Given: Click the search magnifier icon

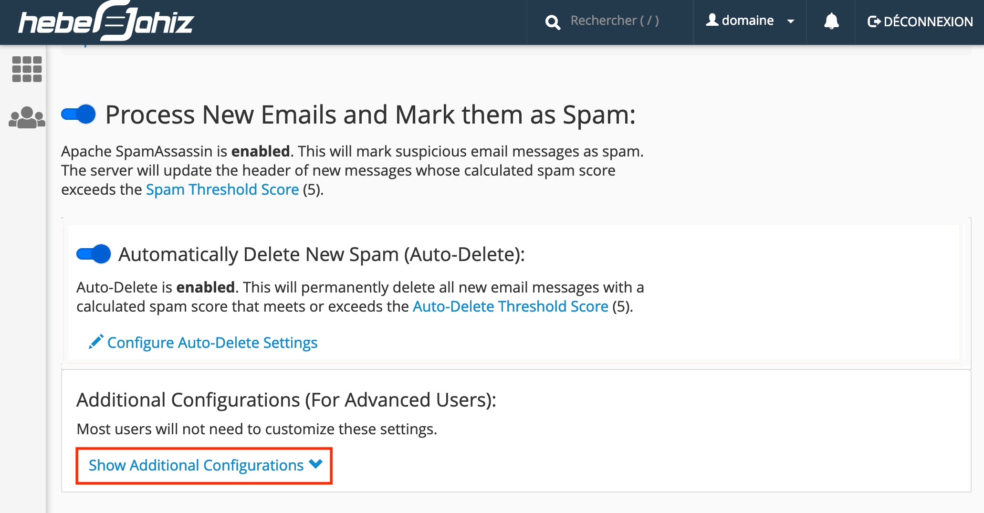Looking at the screenshot, I should pos(553,22).
